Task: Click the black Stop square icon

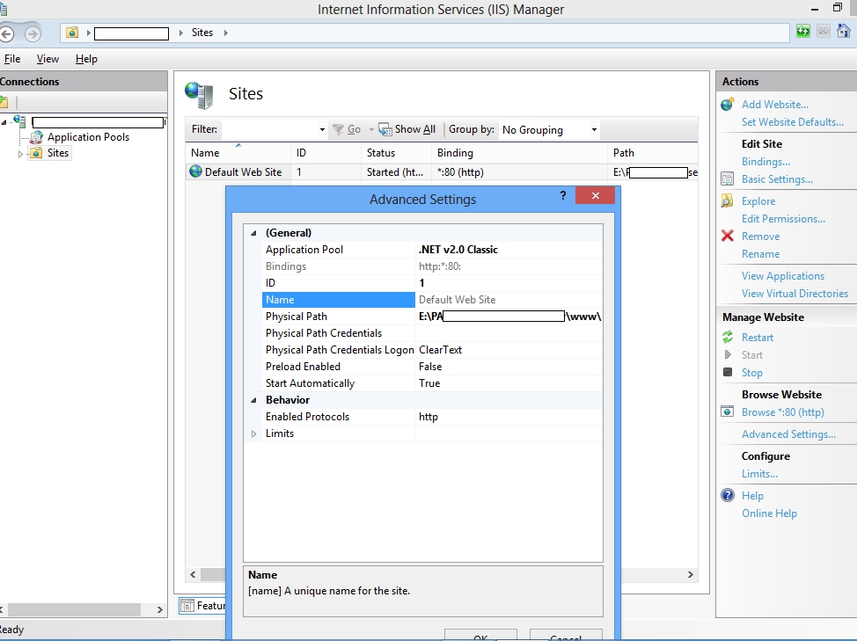Action: [727, 373]
